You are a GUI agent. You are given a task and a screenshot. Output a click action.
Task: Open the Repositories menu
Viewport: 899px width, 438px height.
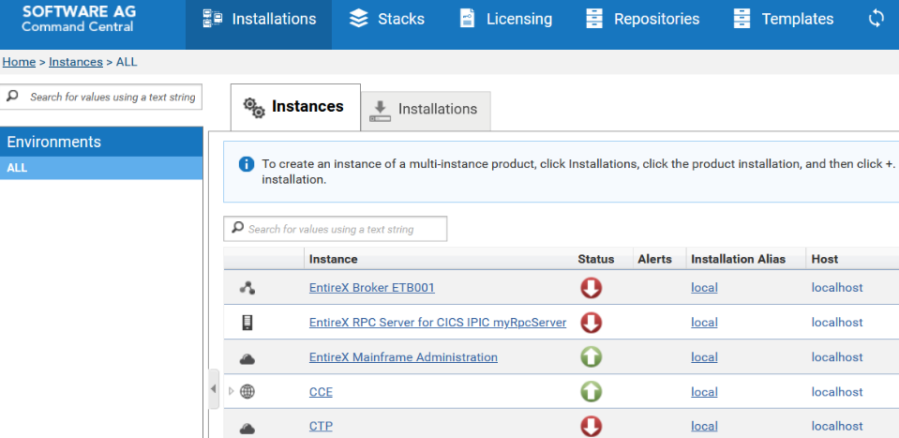pyautogui.click(x=642, y=19)
